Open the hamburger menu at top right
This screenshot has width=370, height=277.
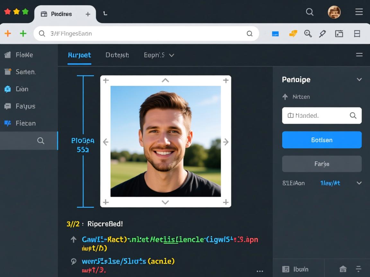[x=359, y=12]
